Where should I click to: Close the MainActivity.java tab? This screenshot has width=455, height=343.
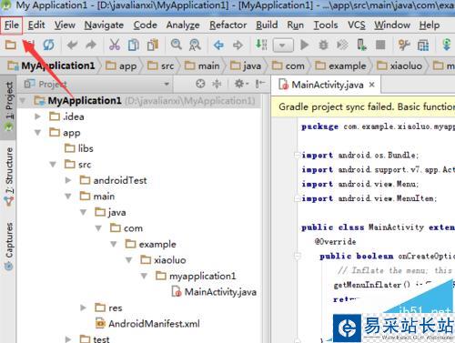(372, 85)
